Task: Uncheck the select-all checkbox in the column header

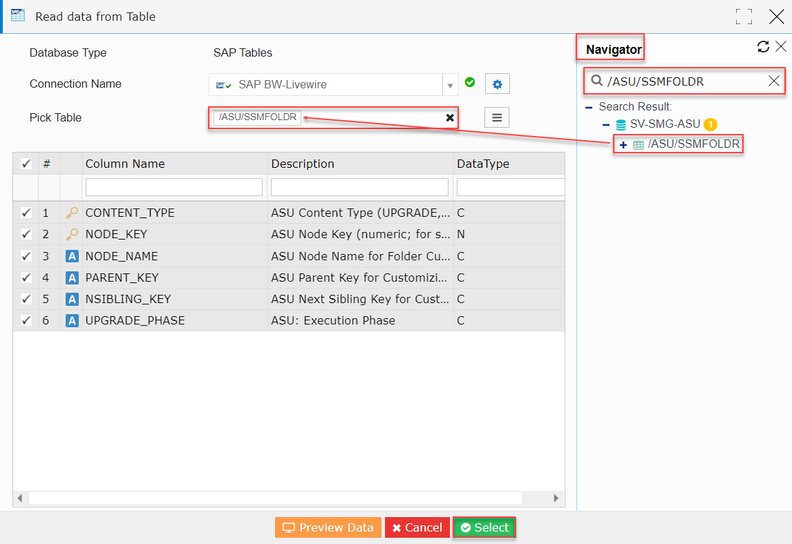Action: pos(26,164)
